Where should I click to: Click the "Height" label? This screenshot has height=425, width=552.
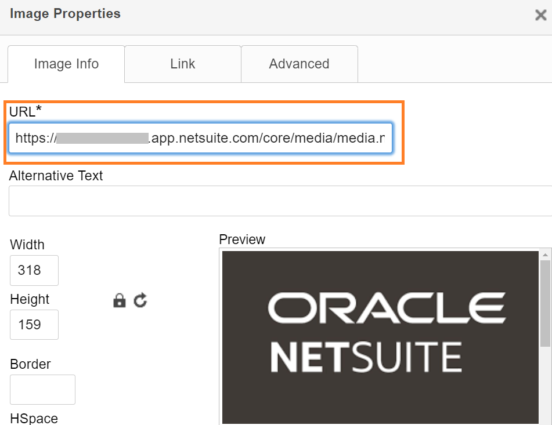[30, 299]
